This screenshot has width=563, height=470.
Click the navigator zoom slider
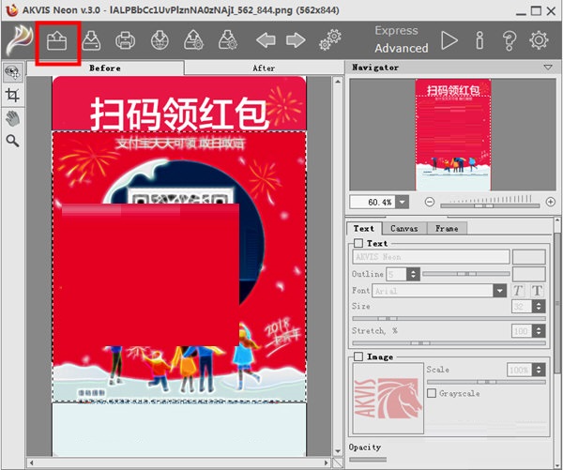pos(490,205)
